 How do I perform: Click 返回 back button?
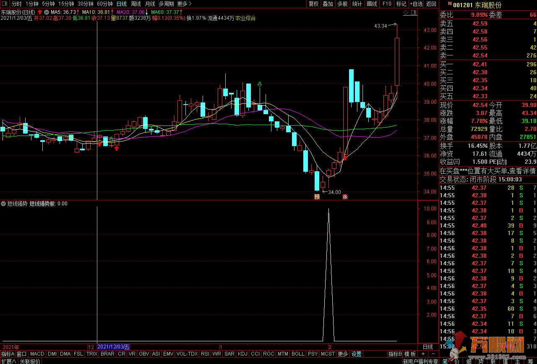pos(431,4)
